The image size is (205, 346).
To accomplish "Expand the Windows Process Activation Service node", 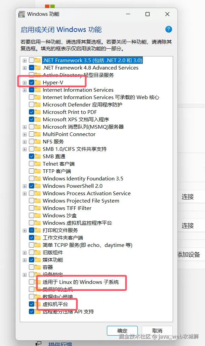I will point(25,193).
